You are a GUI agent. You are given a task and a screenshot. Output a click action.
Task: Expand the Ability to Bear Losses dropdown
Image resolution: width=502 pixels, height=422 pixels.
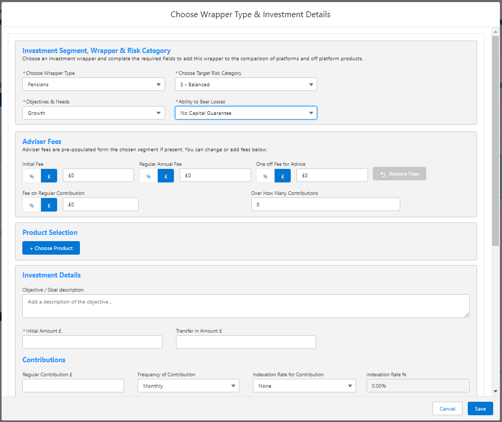point(246,113)
